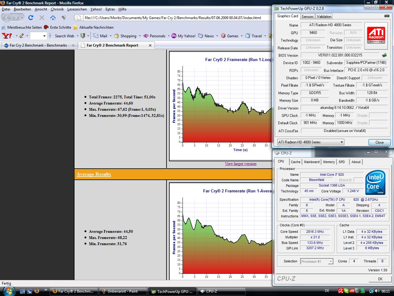
Task: Open Yahoo Mail from toolbar
Action: [101, 36]
